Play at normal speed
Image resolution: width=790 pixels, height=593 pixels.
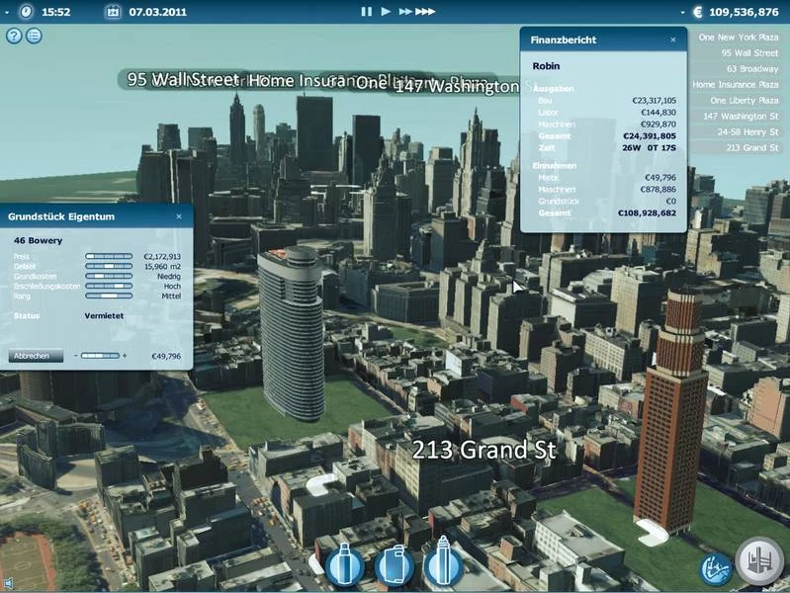tap(386, 11)
